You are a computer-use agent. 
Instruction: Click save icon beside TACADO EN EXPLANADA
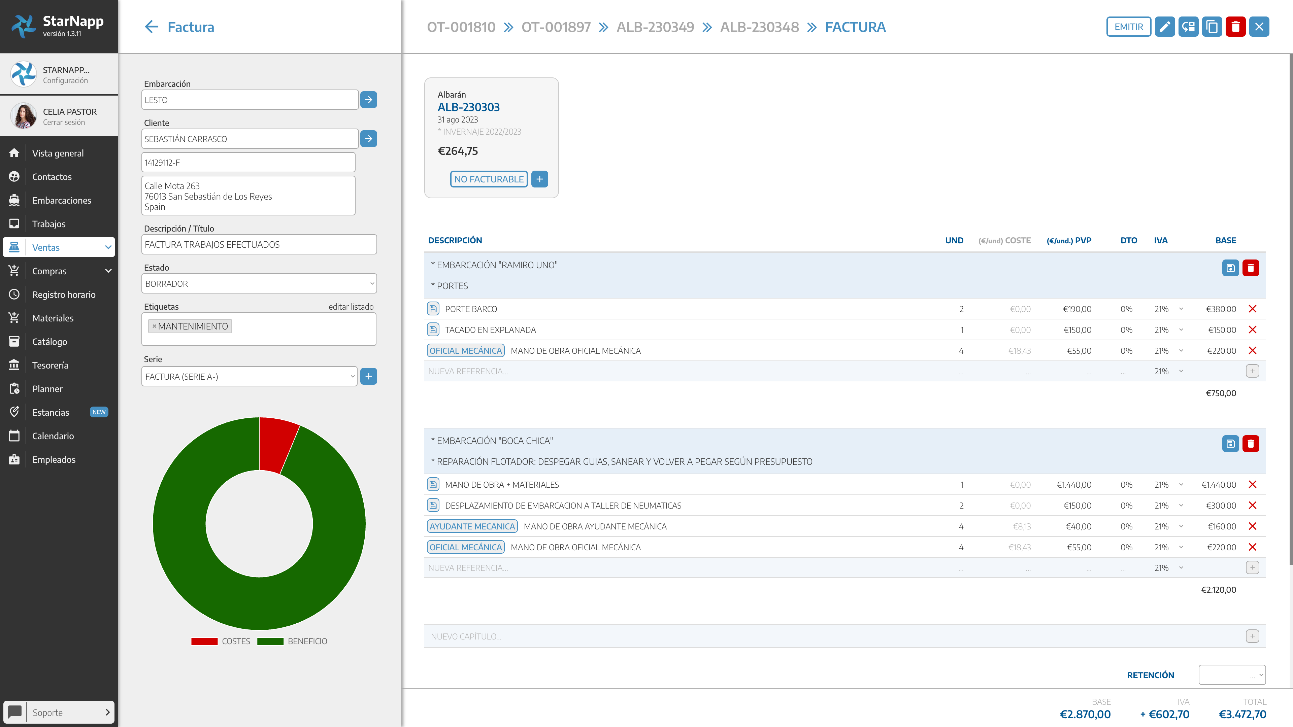coord(433,330)
